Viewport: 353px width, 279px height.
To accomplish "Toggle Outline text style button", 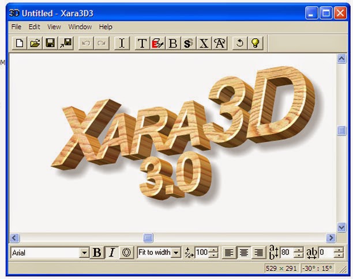I will pos(126,253).
